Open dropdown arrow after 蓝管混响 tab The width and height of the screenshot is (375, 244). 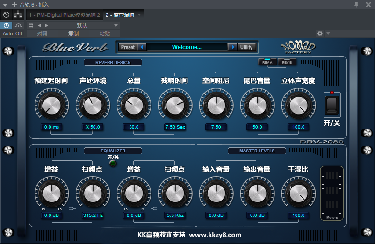[140, 15]
